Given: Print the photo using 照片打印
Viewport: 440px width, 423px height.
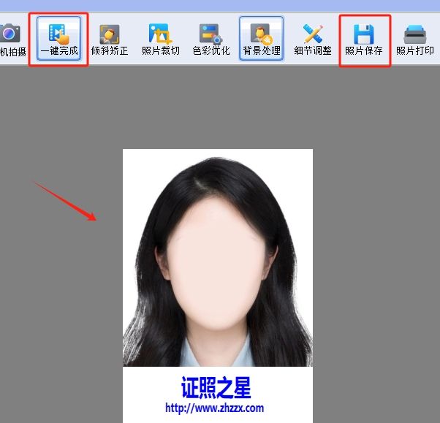Looking at the screenshot, I should pos(414,39).
